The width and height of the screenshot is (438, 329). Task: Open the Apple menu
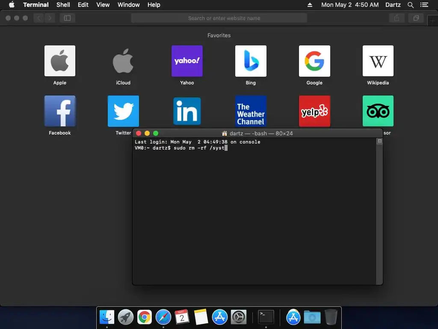(12, 5)
